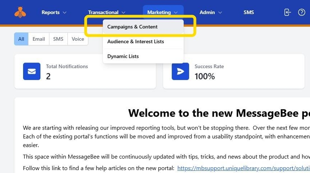310x173 pixels.
Task: Select Campaigns & Content menu entry
Action: click(143, 27)
